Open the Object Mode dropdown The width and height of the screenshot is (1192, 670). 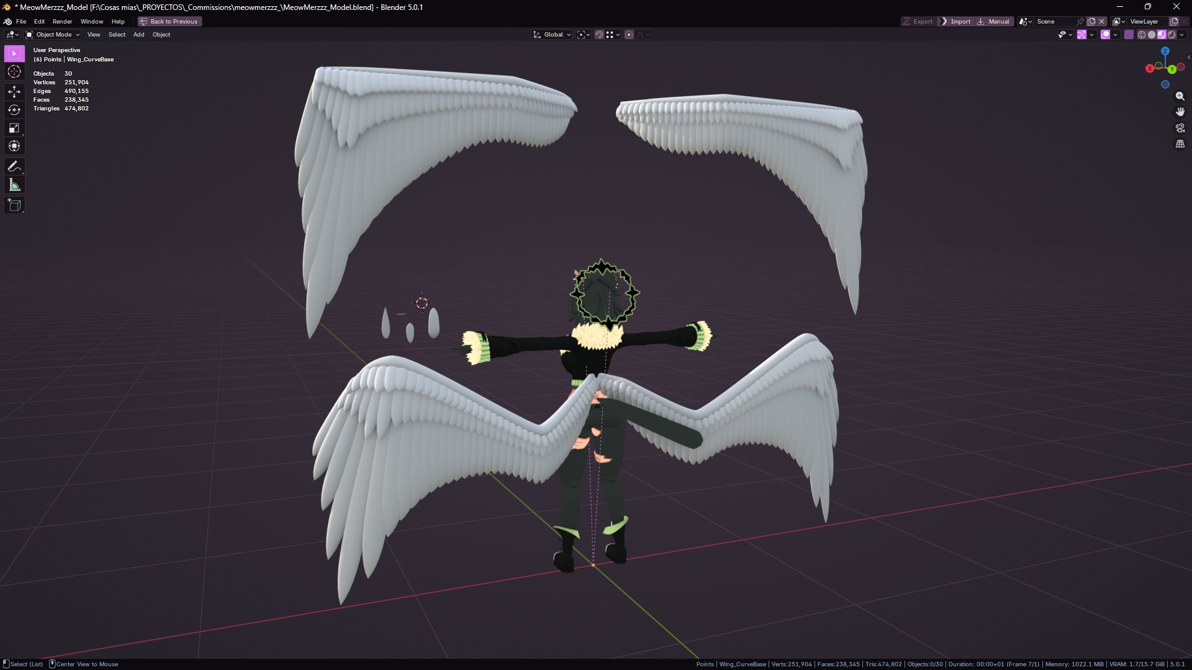click(53, 35)
